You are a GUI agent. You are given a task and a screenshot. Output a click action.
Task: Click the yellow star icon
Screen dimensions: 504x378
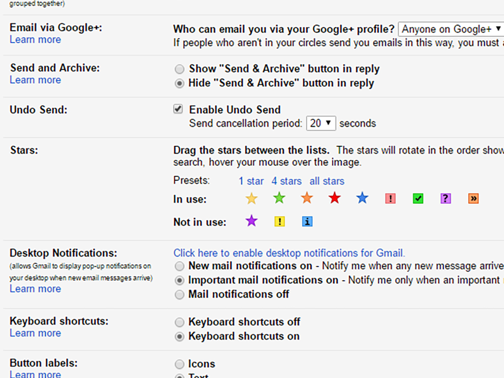tap(252, 199)
